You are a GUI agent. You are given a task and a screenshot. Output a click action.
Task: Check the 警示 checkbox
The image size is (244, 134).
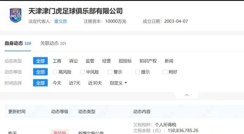(110, 72)
